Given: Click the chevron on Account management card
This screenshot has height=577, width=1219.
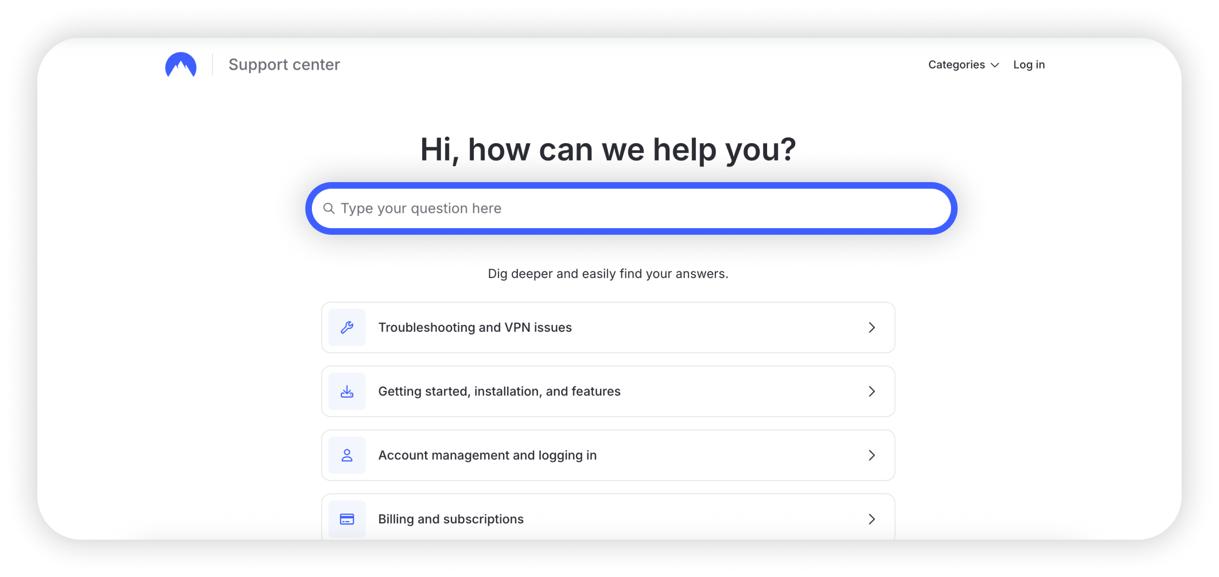Looking at the screenshot, I should (x=871, y=455).
